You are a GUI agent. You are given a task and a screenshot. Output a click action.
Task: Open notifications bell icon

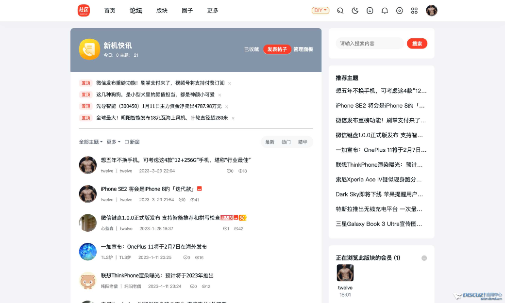[385, 11]
